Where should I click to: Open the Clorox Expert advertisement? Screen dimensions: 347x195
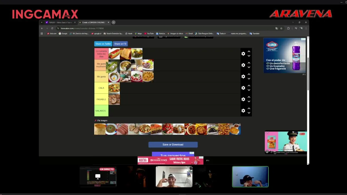coord(285,56)
